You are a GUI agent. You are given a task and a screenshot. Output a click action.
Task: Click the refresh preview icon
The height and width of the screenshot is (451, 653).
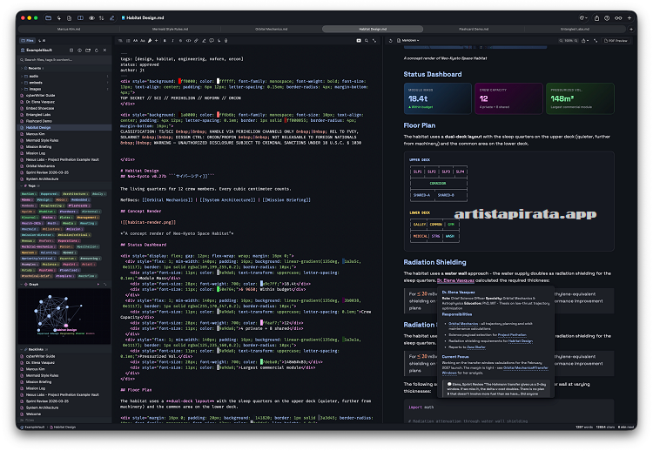click(x=391, y=40)
